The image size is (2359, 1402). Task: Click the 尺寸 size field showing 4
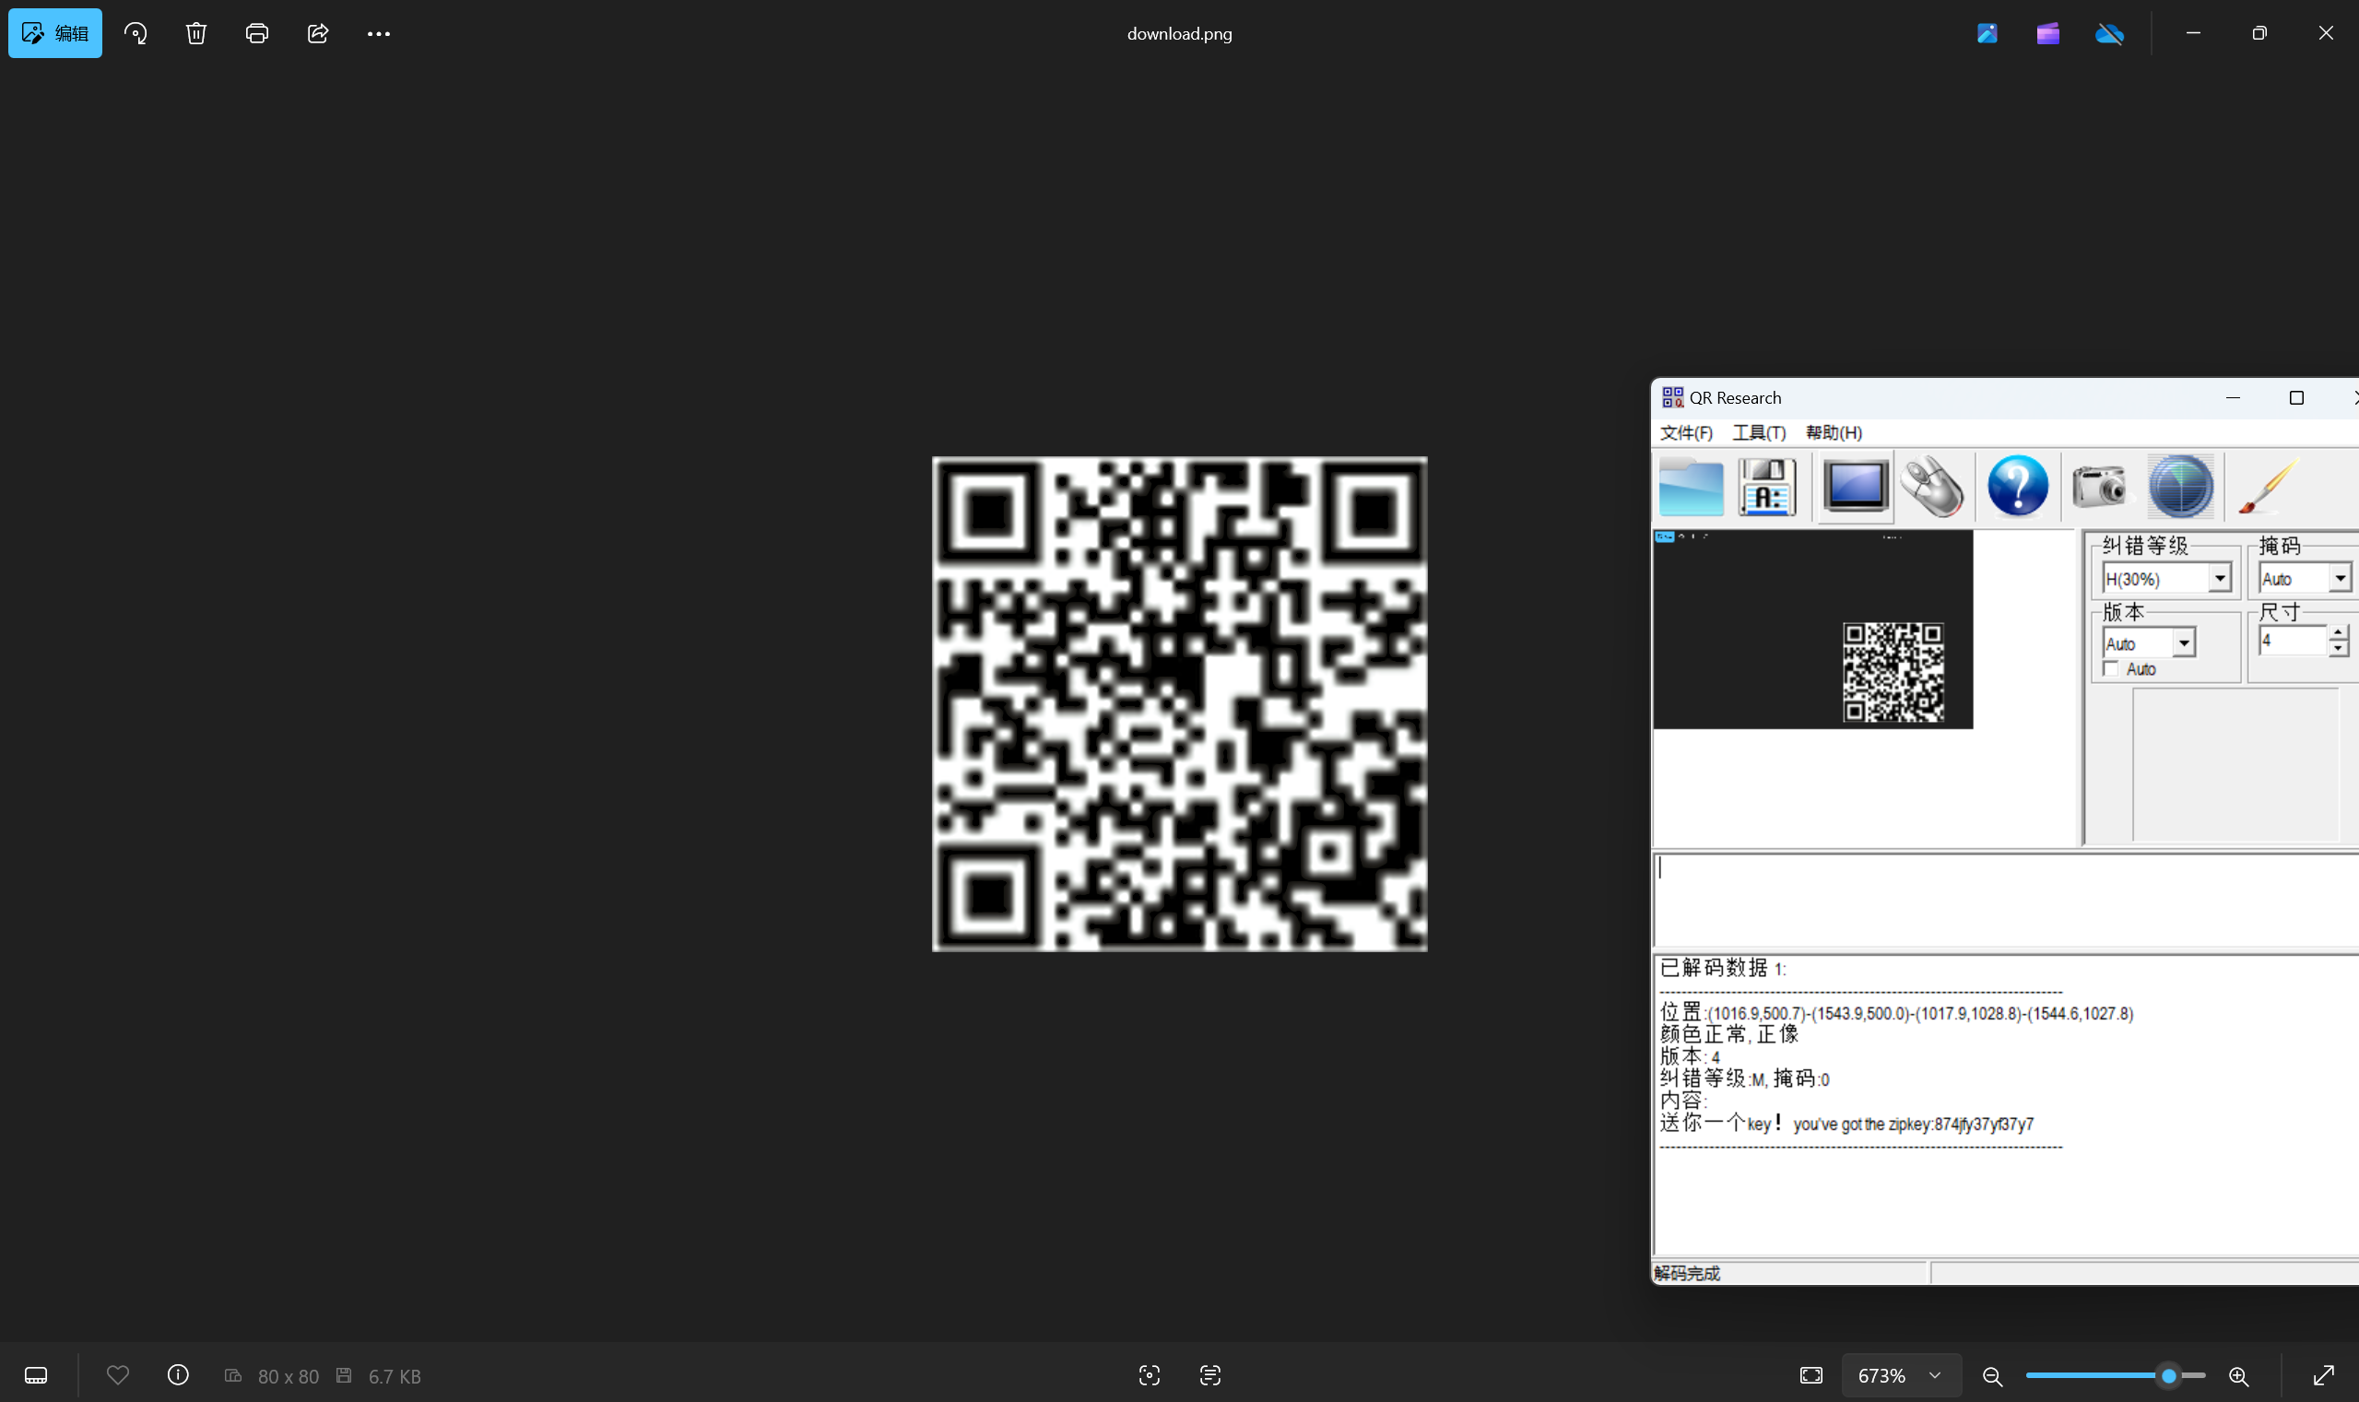[2291, 641]
